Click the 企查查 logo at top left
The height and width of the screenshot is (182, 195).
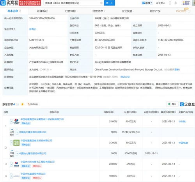click(x=9, y=3)
